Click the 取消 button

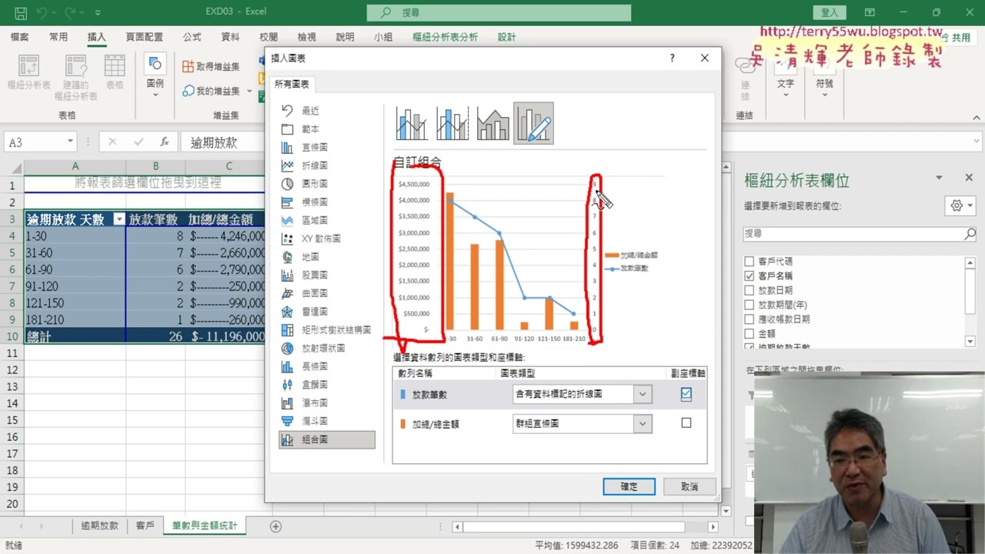(689, 486)
